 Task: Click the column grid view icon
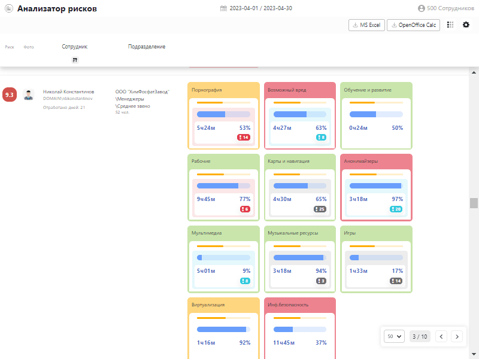(450, 25)
